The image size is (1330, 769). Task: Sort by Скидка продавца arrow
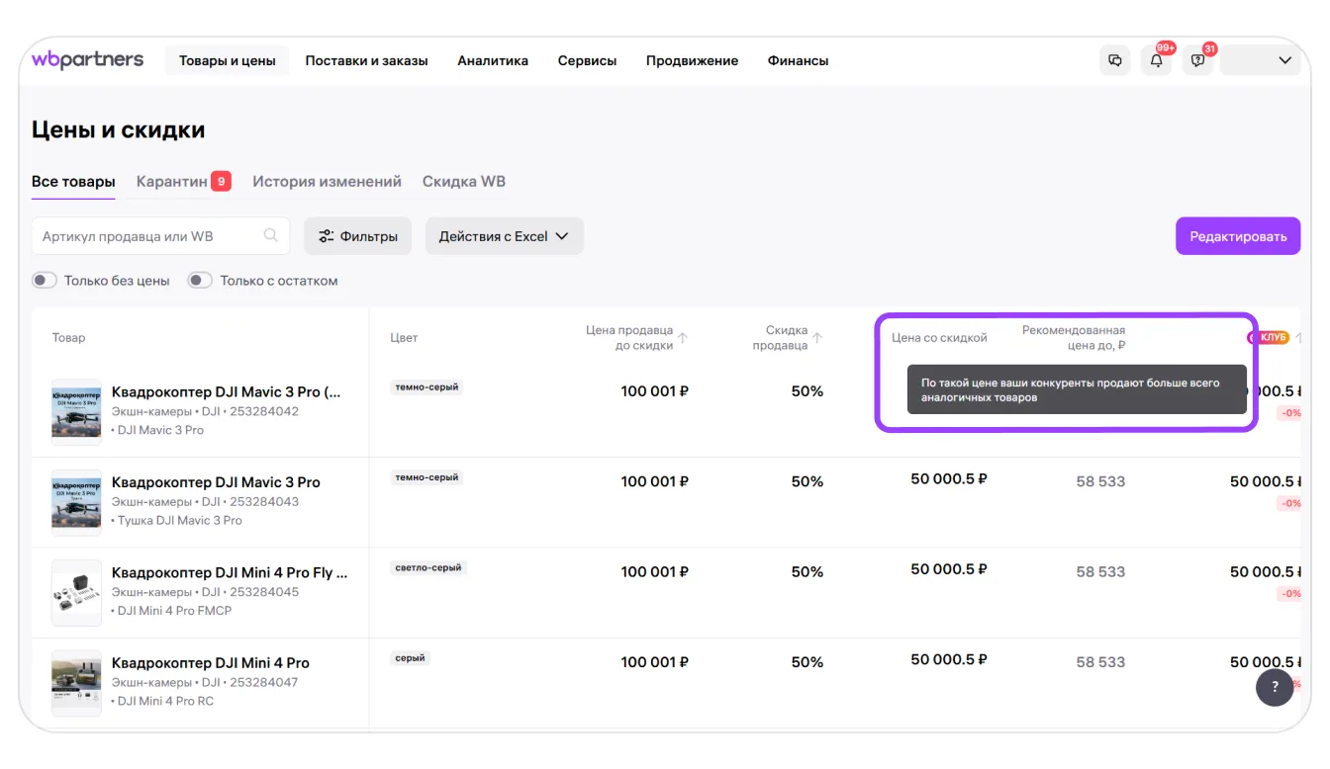pyautogui.click(x=817, y=338)
